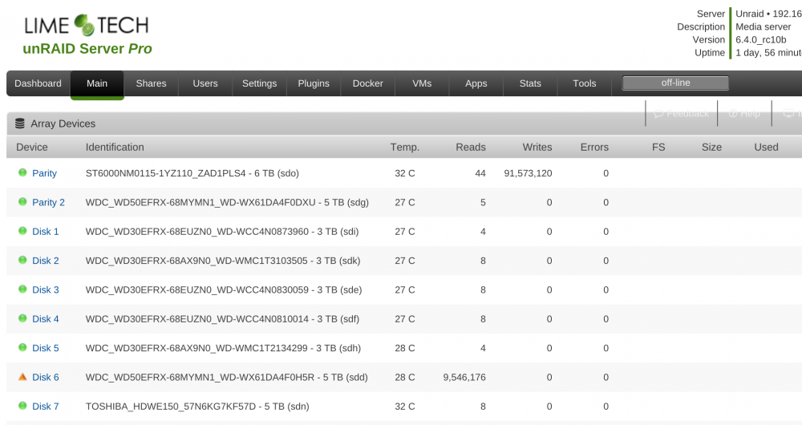Click the Identification column header
802x425 pixels.
[x=115, y=148]
